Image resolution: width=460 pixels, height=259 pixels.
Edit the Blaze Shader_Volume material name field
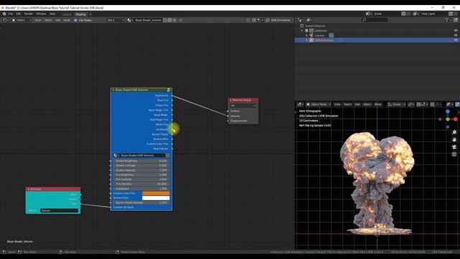click(148, 20)
